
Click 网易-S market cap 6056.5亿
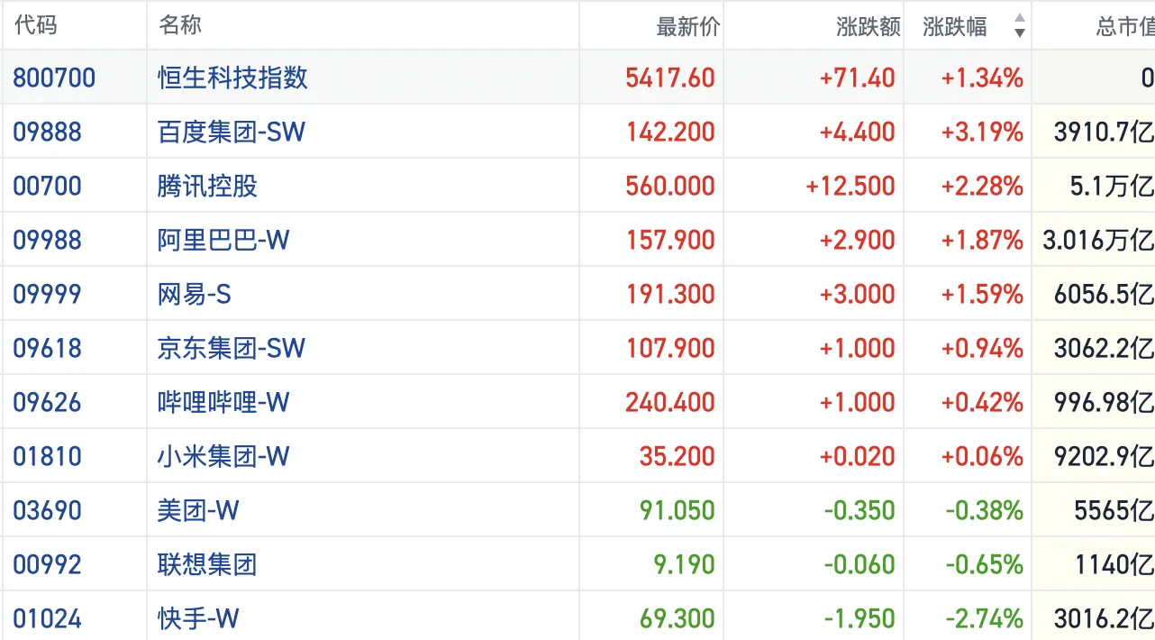(x=1103, y=294)
